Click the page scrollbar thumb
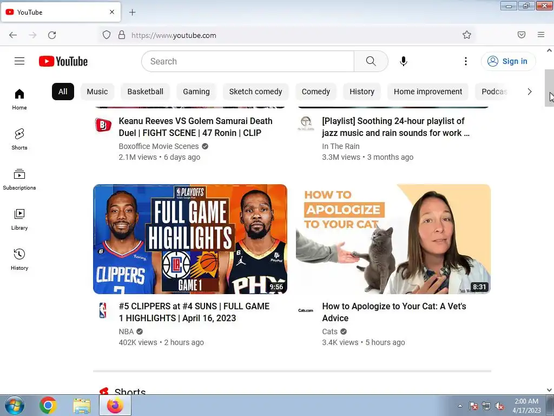This screenshot has width=554, height=416. point(549,88)
